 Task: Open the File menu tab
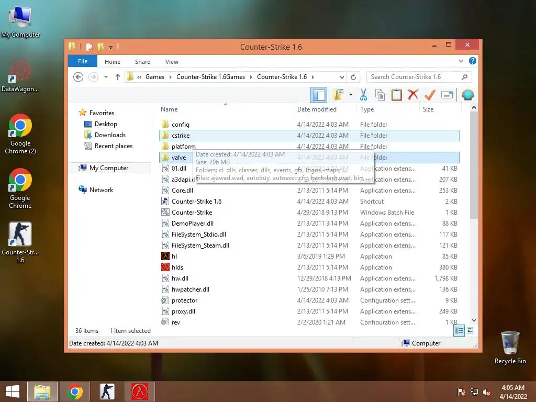click(x=82, y=61)
